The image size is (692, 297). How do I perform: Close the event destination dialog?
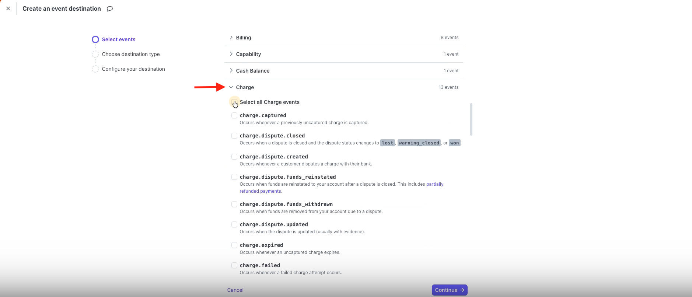point(8,8)
